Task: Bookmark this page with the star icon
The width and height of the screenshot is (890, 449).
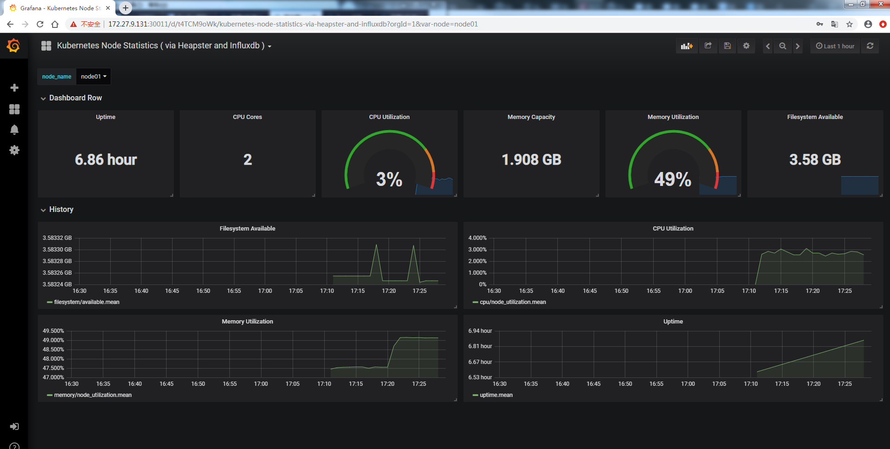Action: pyautogui.click(x=850, y=24)
